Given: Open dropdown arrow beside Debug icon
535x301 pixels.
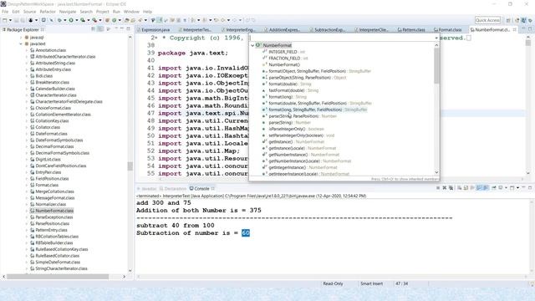Looking at the screenshot, I should click(x=65, y=20).
